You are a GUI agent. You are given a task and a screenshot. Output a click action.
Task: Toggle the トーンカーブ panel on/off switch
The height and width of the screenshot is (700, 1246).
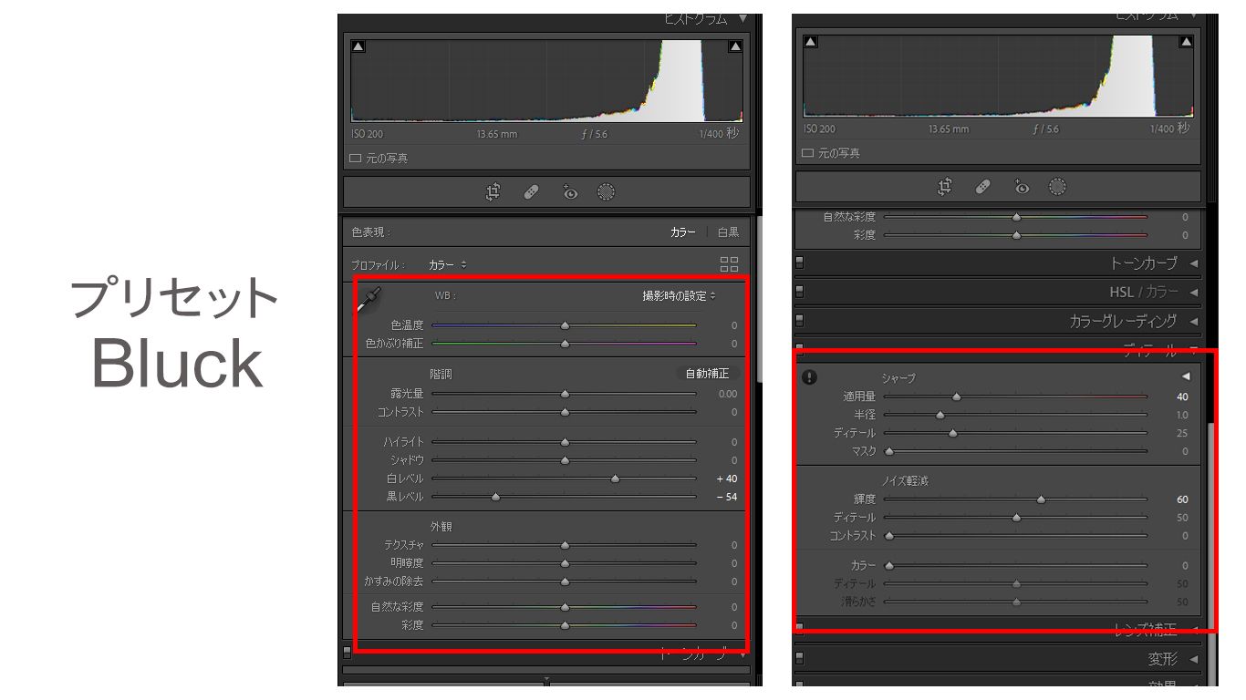(x=800, y=263)
